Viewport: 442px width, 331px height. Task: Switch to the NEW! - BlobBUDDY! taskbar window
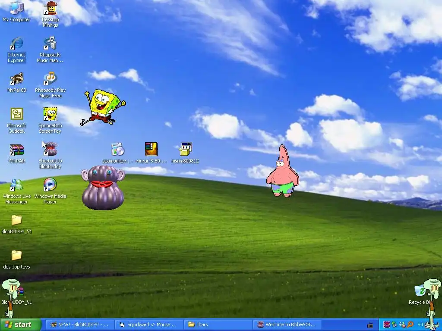pyautogui.click(x=79, y=325)
